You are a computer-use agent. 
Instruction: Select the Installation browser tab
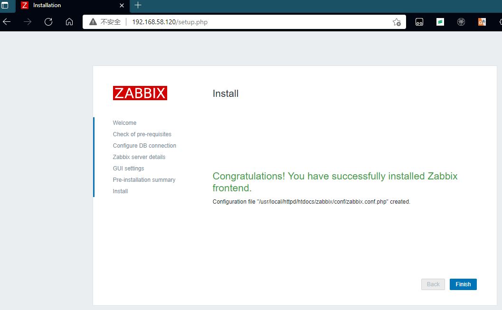point(72,5)
